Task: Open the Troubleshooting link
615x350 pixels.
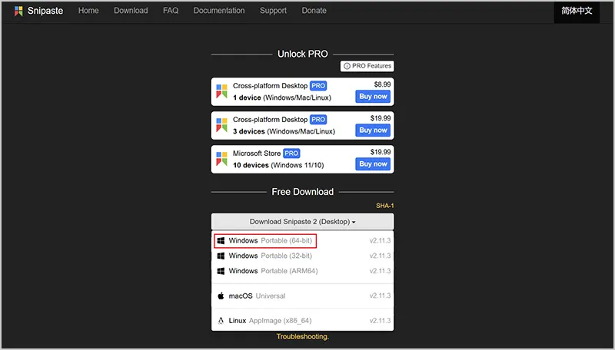Action: [302, 337]
